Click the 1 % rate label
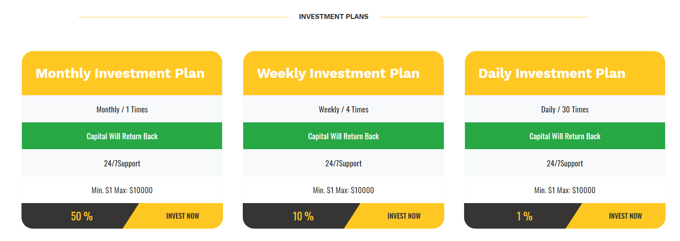 (x=524, y=216)
